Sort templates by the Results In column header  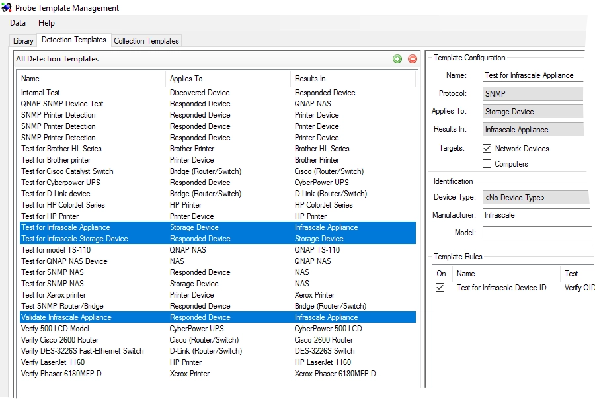[353, 79]
